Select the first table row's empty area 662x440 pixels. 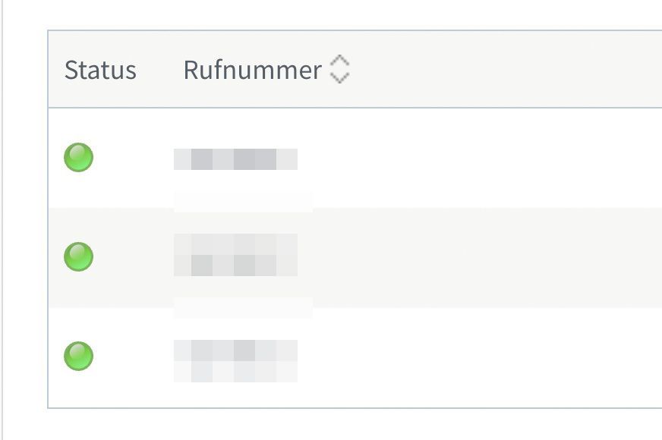pyautogui.click(x=486, y=158)
